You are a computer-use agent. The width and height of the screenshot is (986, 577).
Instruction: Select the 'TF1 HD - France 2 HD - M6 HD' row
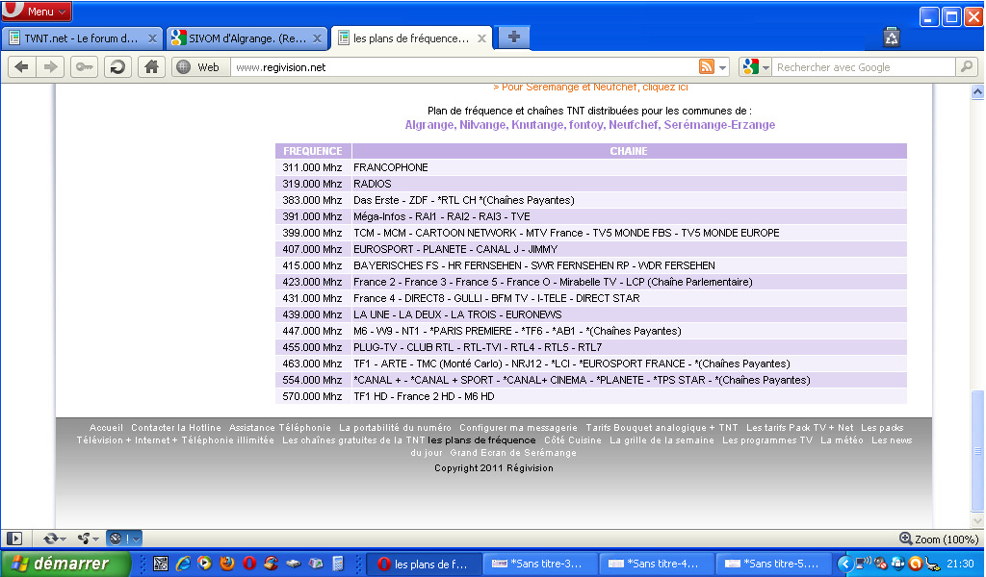pos(591,397)
